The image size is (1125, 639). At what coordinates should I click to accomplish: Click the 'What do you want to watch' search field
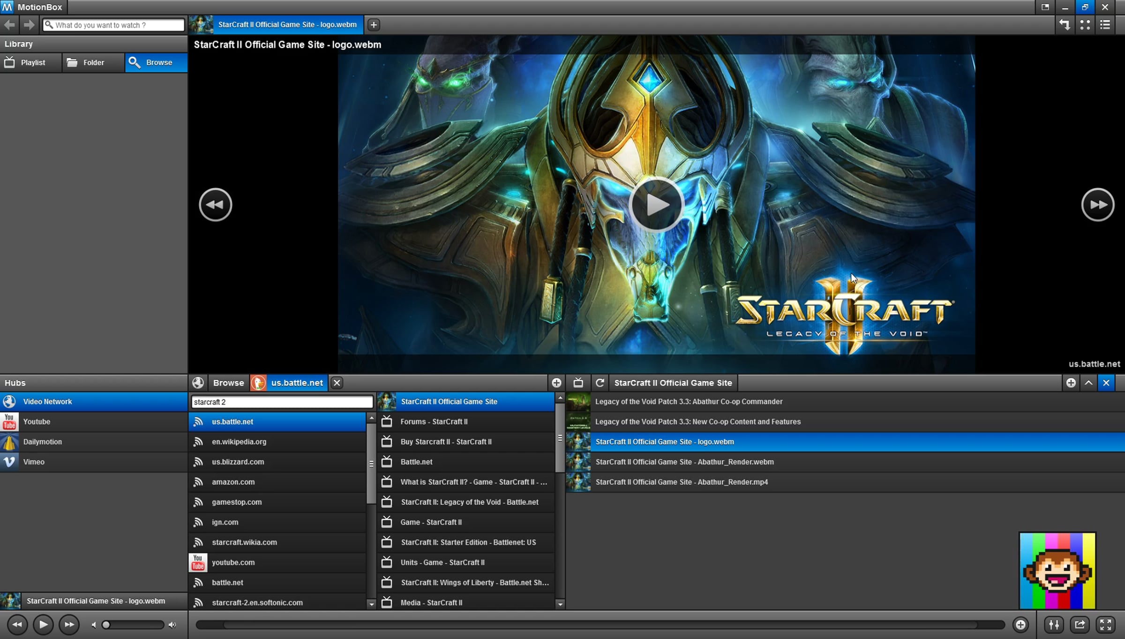[x=118, y=25]
